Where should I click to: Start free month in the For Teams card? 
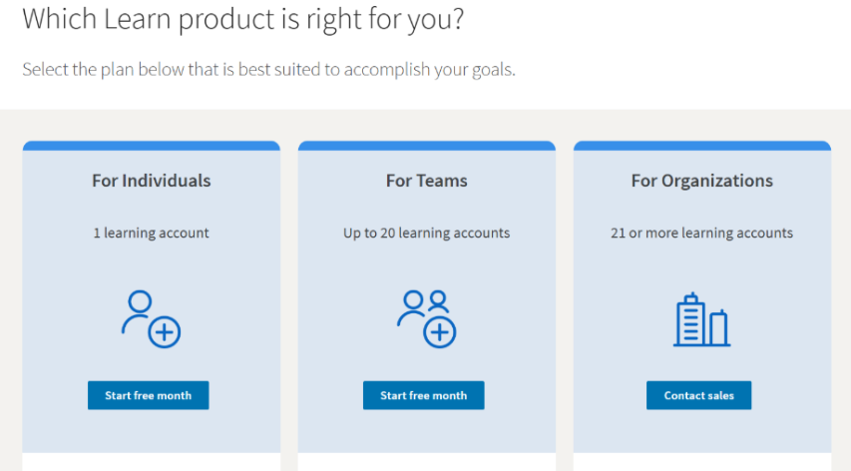tap(423, 395)
